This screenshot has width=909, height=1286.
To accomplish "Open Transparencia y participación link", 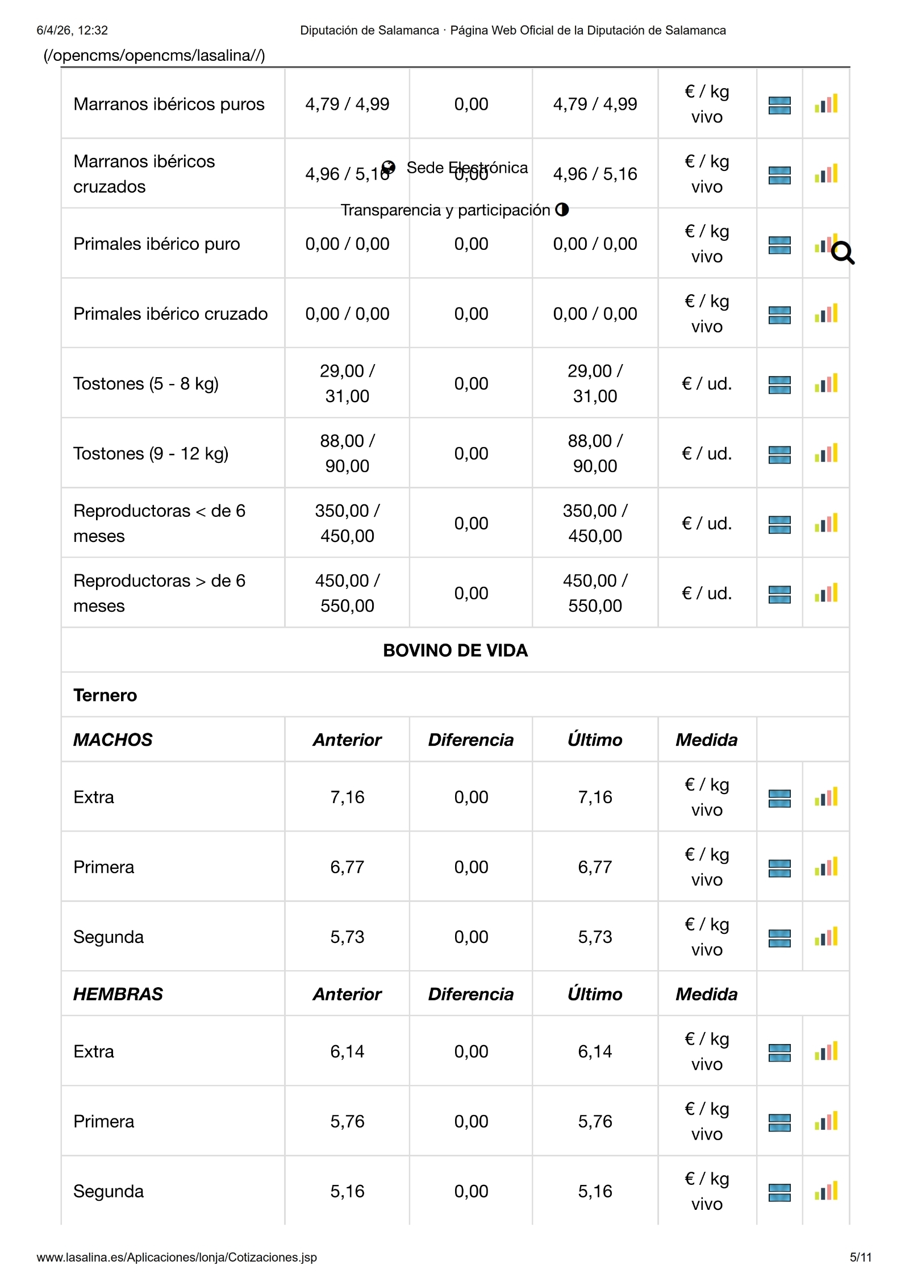I will 445,210.
